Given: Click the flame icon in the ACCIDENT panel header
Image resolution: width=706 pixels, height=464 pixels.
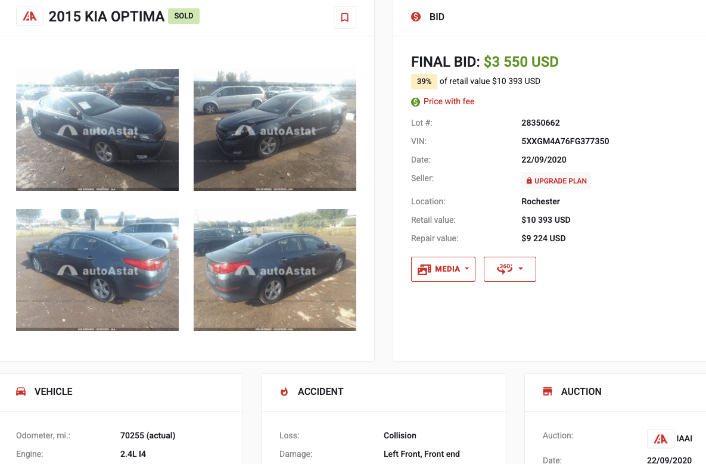Looking at the screenshot, I should point(284,391).
